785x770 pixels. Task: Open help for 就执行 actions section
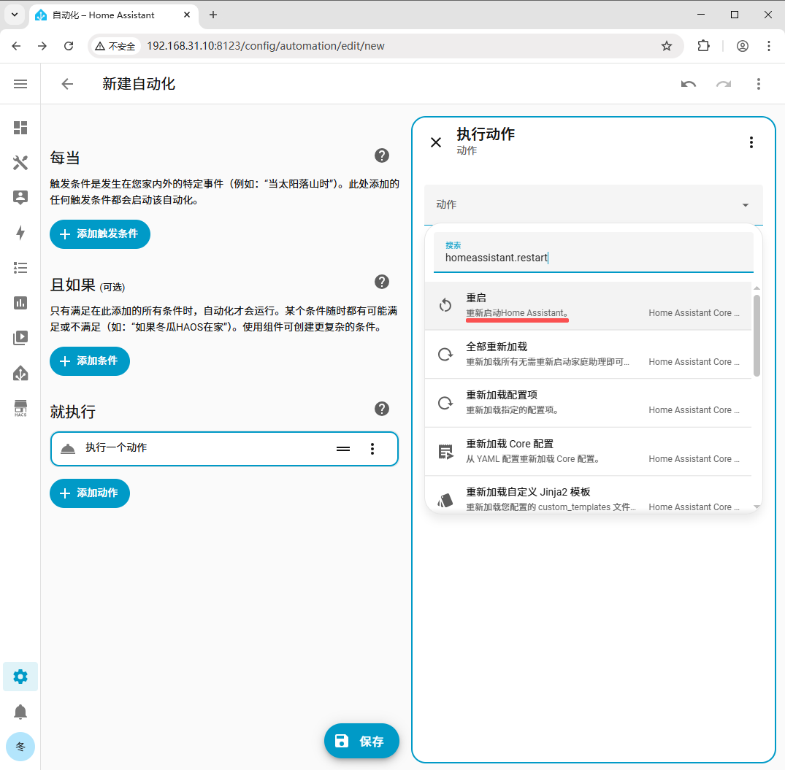point(381,409)
